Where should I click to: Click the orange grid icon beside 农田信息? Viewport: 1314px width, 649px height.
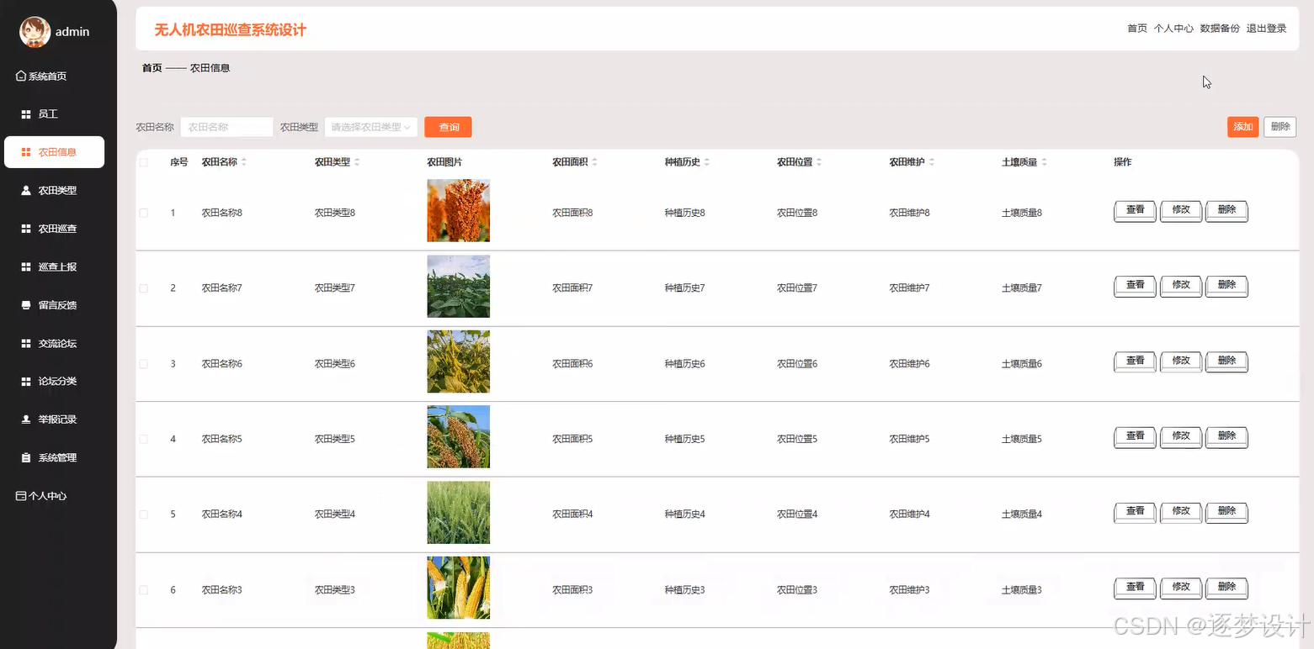[x=26, y=152]
